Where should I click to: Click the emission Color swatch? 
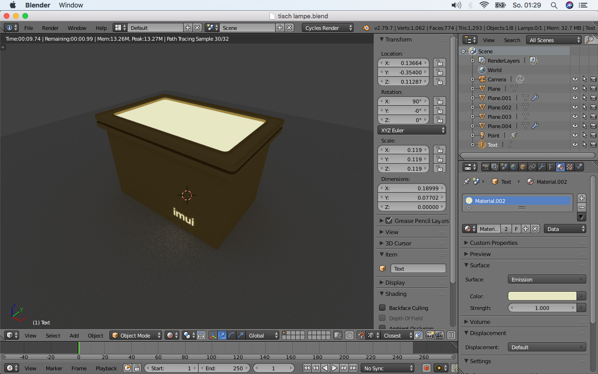click(x=542, y=296)
